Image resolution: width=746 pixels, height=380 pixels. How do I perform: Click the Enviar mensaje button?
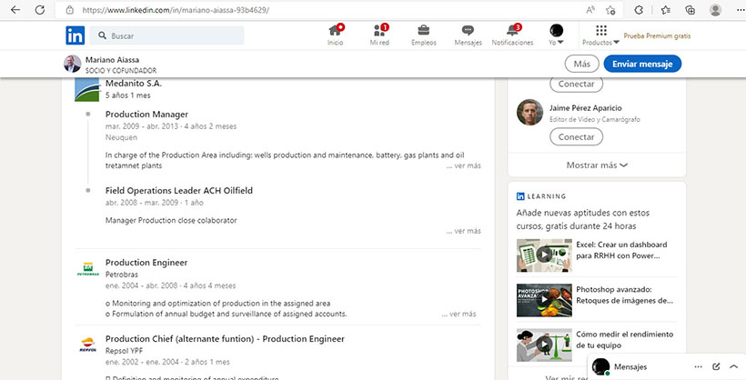tap(642, 65)
